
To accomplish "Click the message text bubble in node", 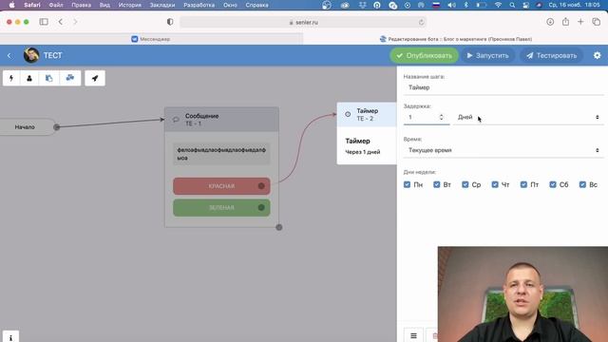I will (x=221, y=154).
